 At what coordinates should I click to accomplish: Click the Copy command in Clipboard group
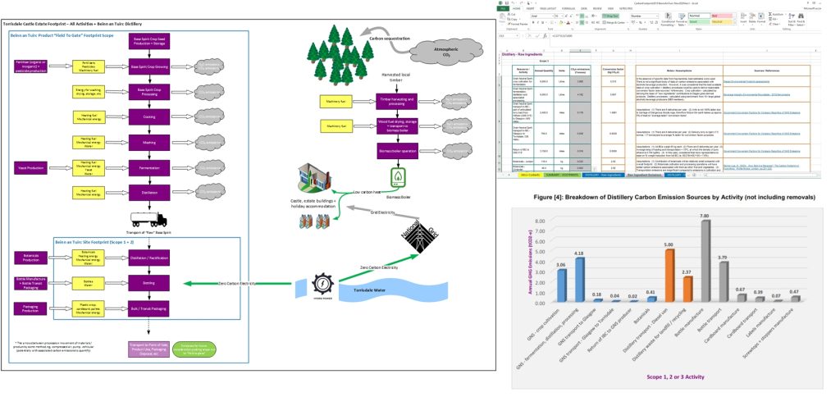pyautogui.click(x=514, y=20)
